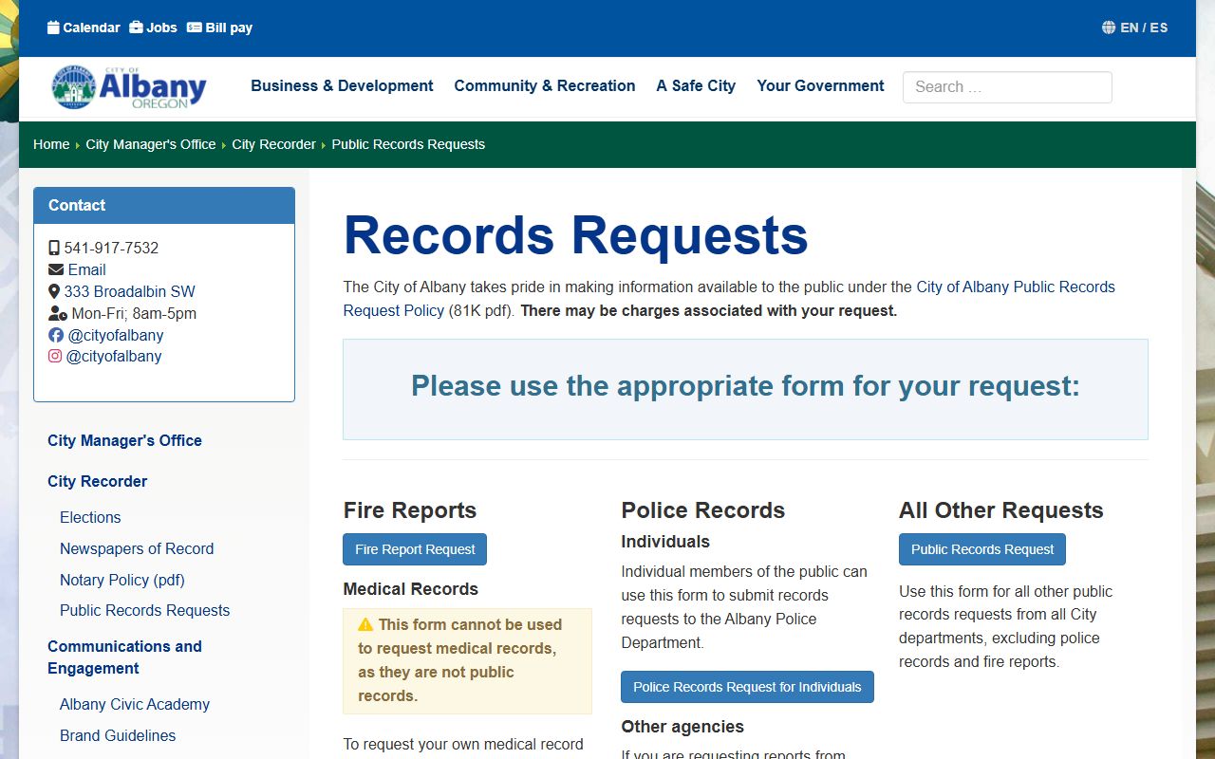Open Communications and Engagement sidebar link
1215x759 pixels.
click(124, 657)
